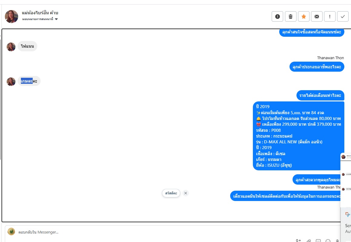Delete conversation using trash can icon
Image resolution: width=351 pixels, height=242 pixels.
[290, 16]
